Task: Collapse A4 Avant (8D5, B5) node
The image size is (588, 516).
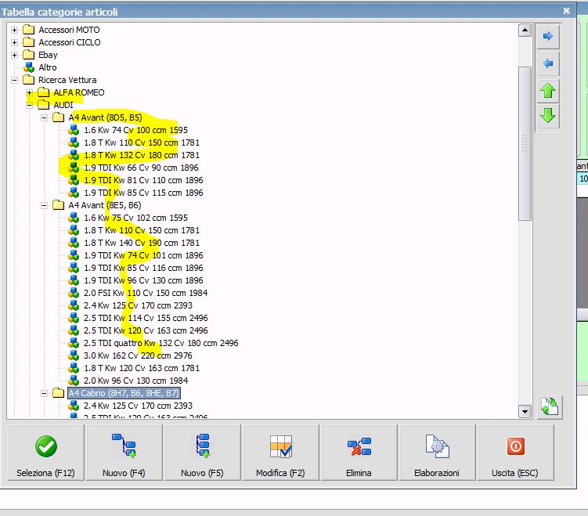Action: click(x=45, y=117)
